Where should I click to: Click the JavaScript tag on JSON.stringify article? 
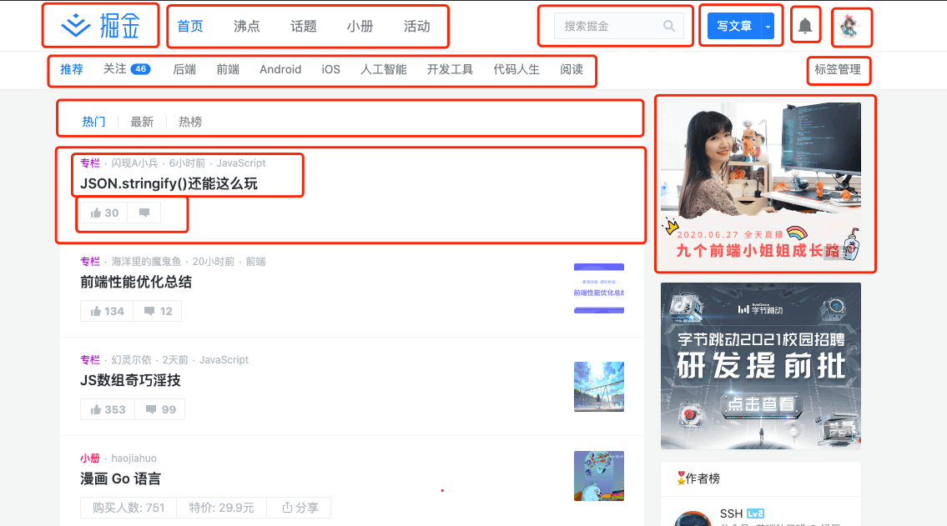click(x=241, y=163)
